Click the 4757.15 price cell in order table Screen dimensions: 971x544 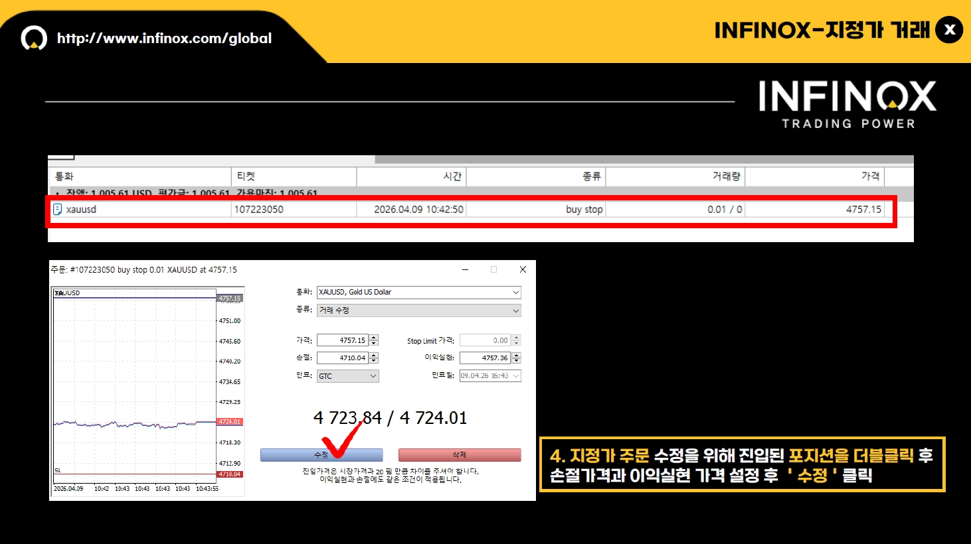(x=864, y=209)
